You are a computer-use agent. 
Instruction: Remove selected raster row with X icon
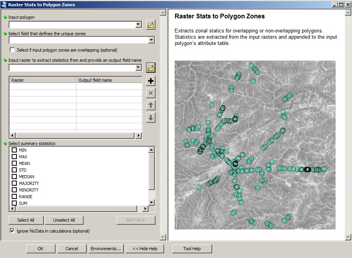(151, 93)
